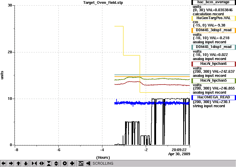Click the 'string input record' text
This screenshot has height=167, width=236.
pos(209,106)
